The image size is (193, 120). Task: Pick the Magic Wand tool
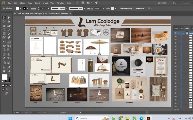pyautogui.click(x=4, y=22)
